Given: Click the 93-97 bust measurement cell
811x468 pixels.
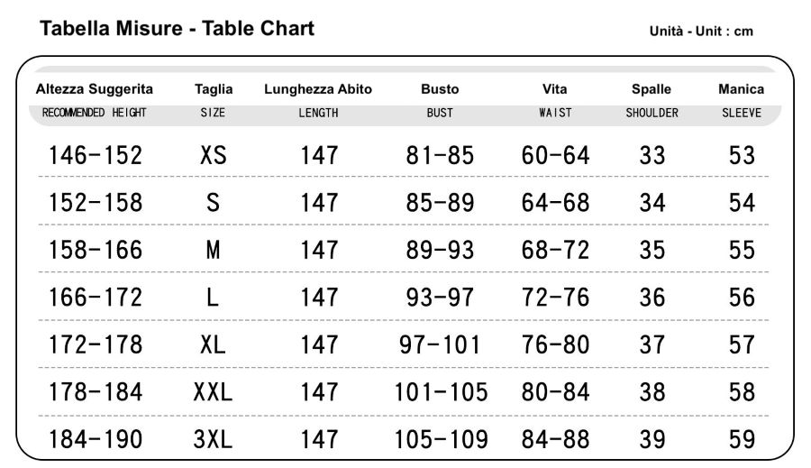Looking at the screenshot, I should tap(440, 298).
